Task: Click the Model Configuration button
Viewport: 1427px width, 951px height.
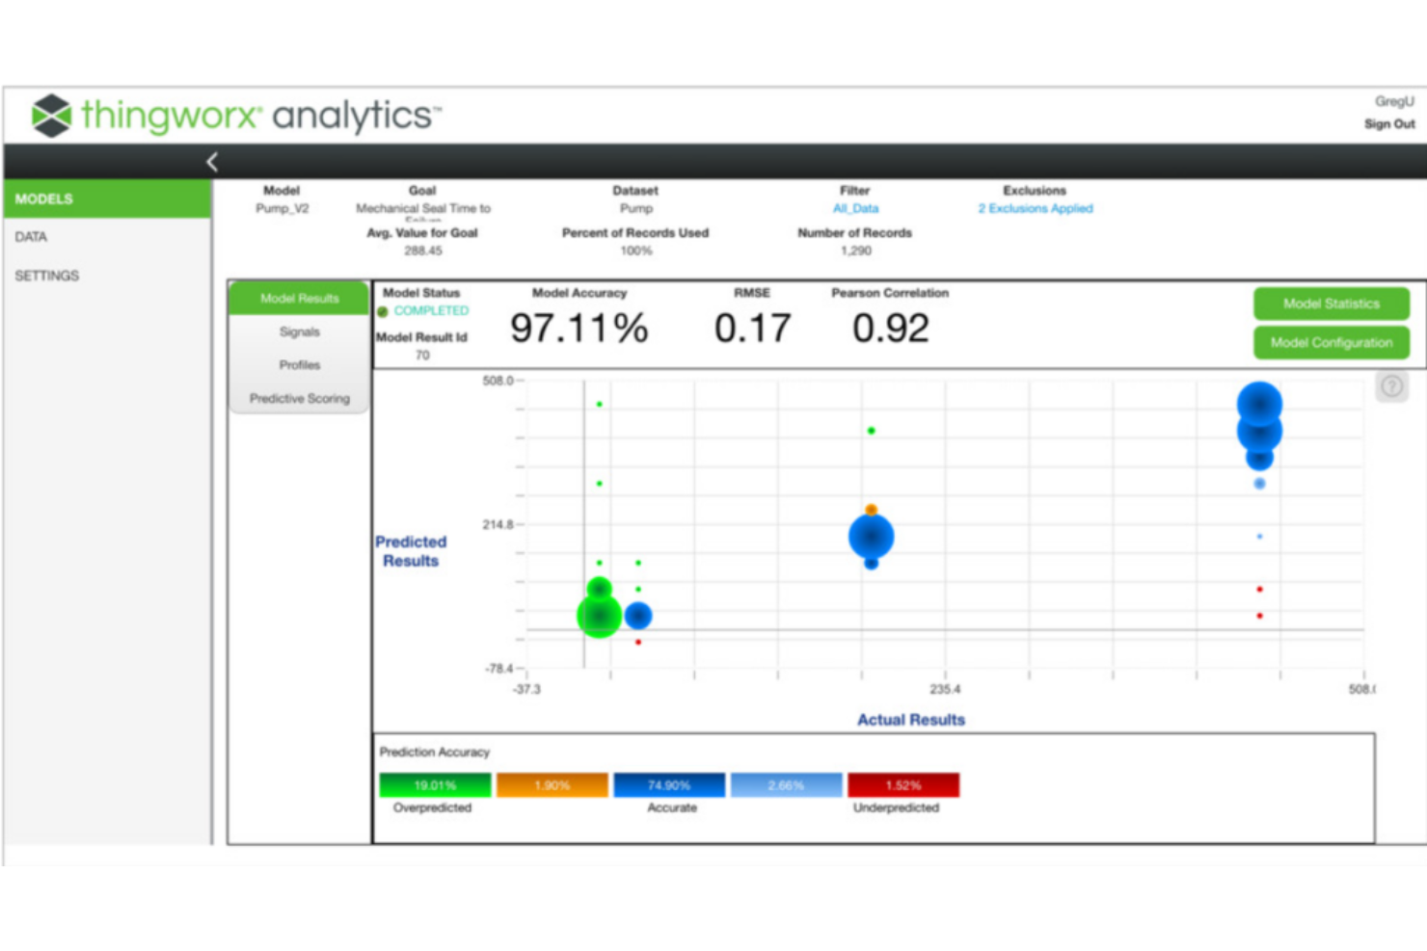Action: click(x=1331, y=342)
